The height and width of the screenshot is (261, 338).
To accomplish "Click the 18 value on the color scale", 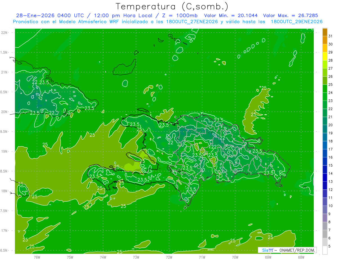I will (331, 141).
